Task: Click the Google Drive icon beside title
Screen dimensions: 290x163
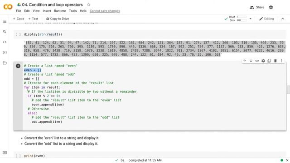Action: (x=19, y=5)
